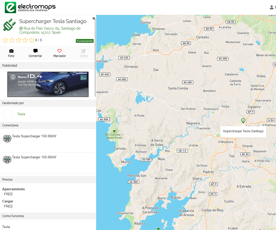Click the fifth rating star
This screenshot has height=230, width=276.
pyautogui.click(x=32, y=40)
